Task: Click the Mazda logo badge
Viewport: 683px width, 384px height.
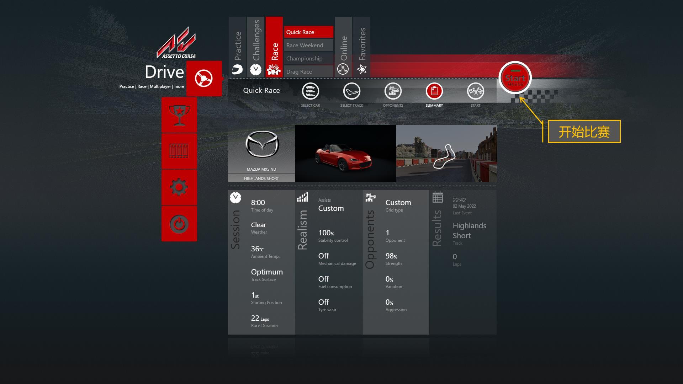Action: [262, 144]
